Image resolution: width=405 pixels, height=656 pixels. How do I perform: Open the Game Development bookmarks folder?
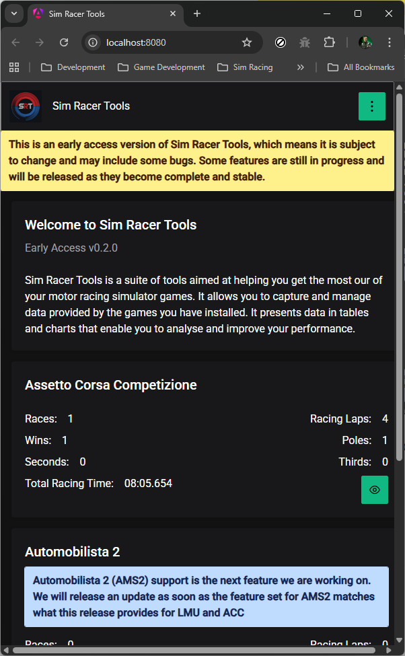161,67
